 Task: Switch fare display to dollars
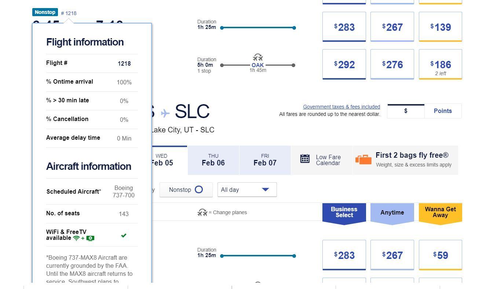tap(406, 111)
